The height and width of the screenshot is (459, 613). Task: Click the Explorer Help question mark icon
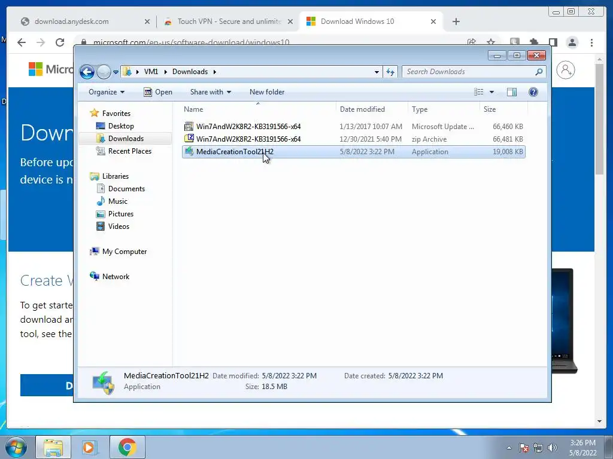pyautogui.click(x=533, y=91)
